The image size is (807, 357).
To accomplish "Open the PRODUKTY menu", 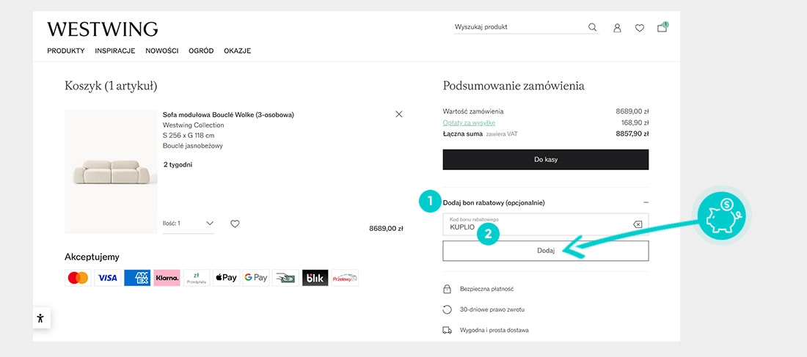I will point(66,51).
